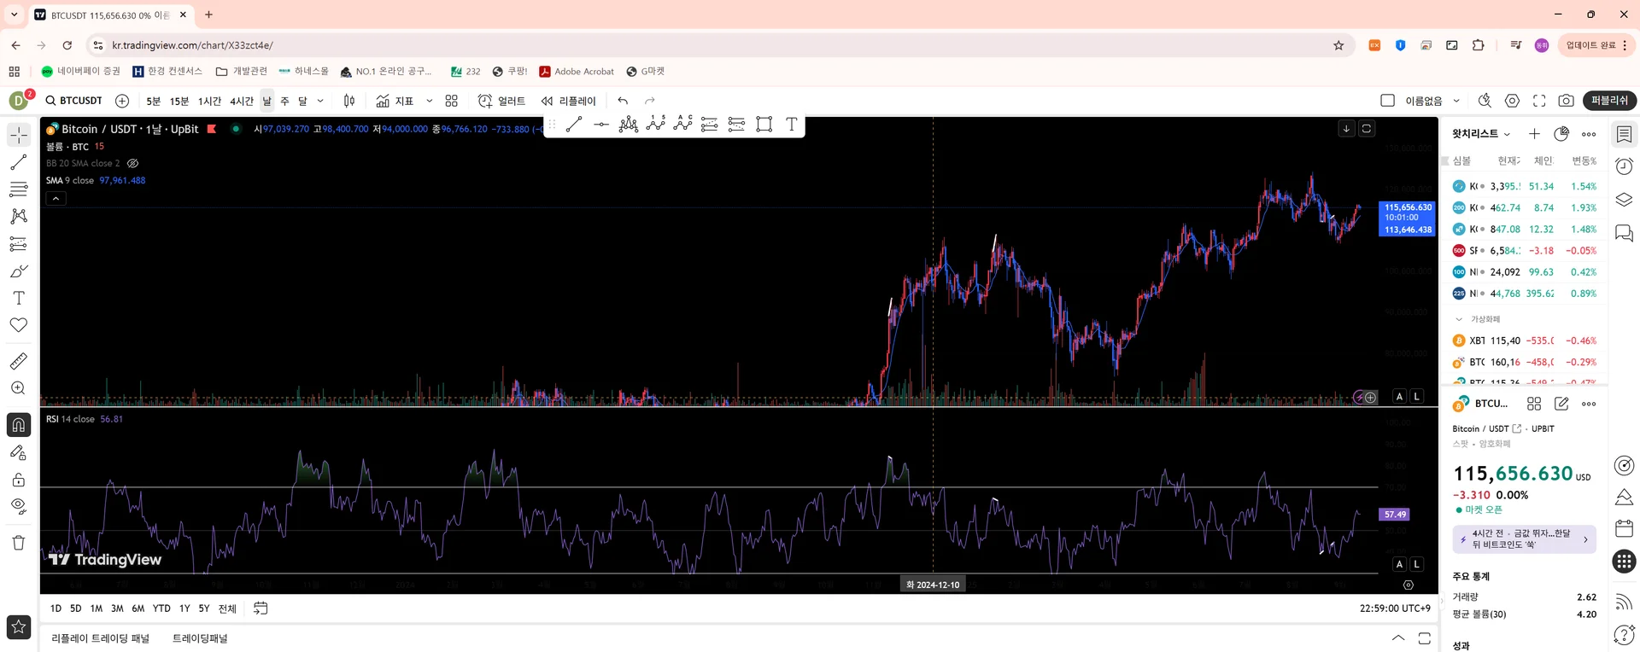Toggle log scale L on price chart

1417,396
